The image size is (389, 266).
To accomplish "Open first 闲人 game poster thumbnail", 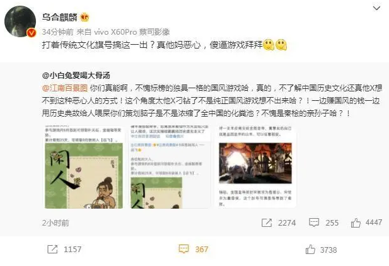I will (x=84, y=167).
